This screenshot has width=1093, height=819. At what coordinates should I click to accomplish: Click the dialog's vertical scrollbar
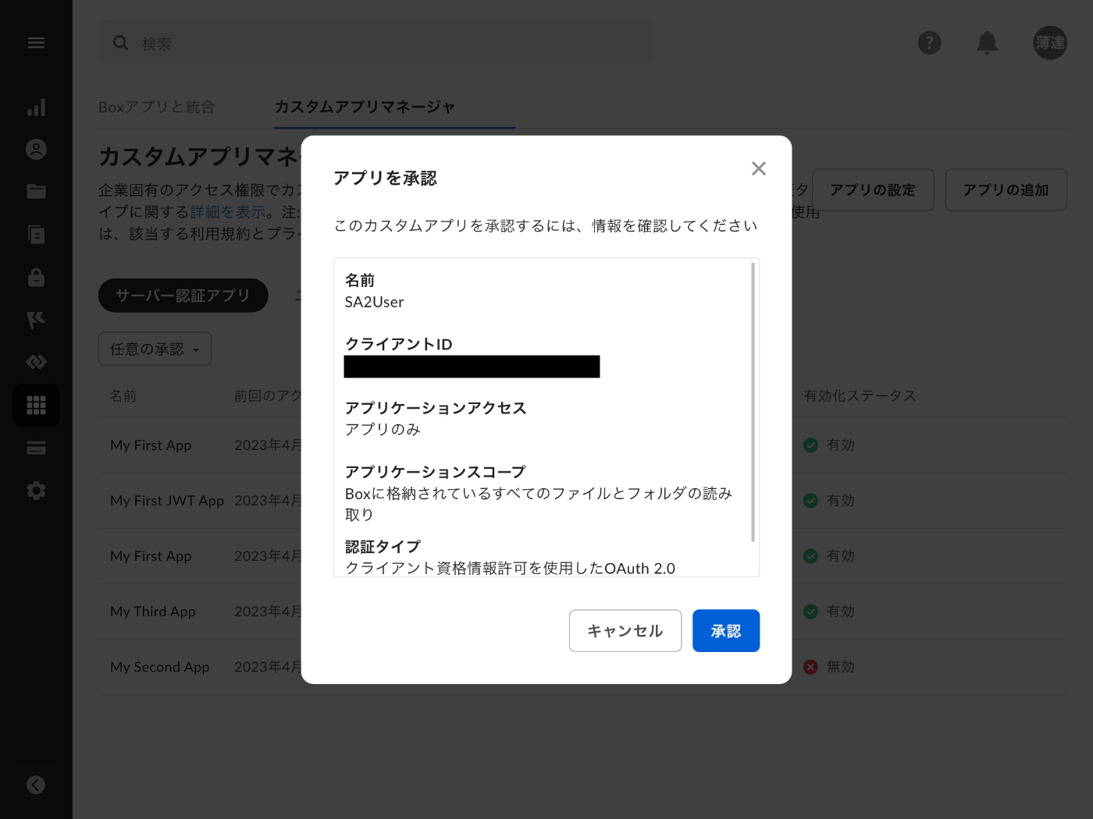pyautogui.click(x=753, y=402)
